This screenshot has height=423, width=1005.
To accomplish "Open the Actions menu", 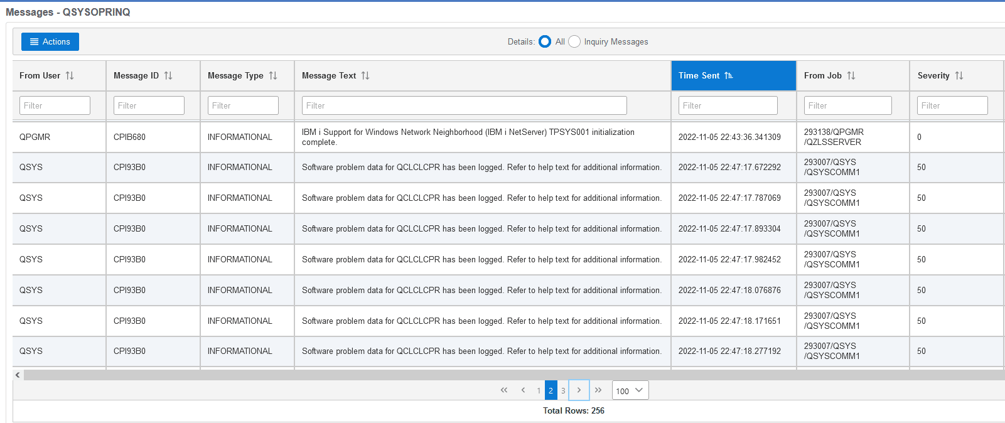I will 50,41.
